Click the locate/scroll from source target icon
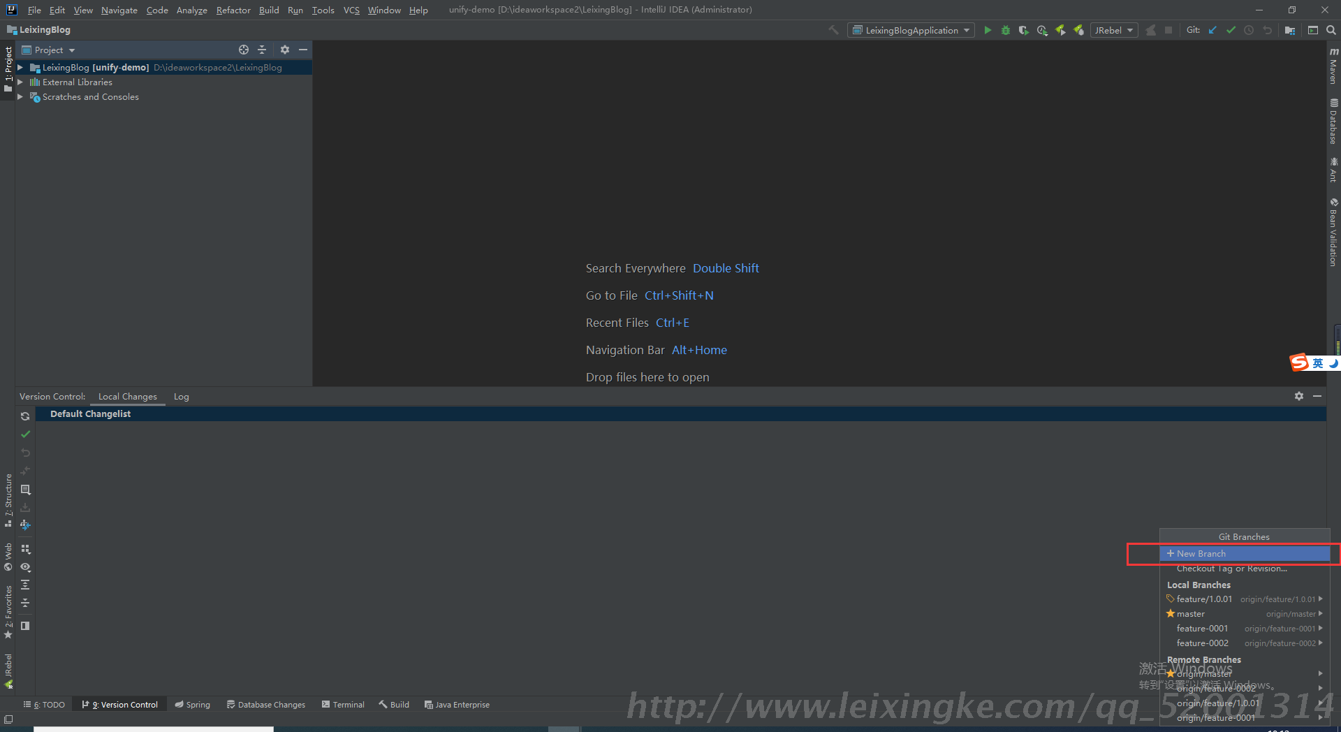 243,50
